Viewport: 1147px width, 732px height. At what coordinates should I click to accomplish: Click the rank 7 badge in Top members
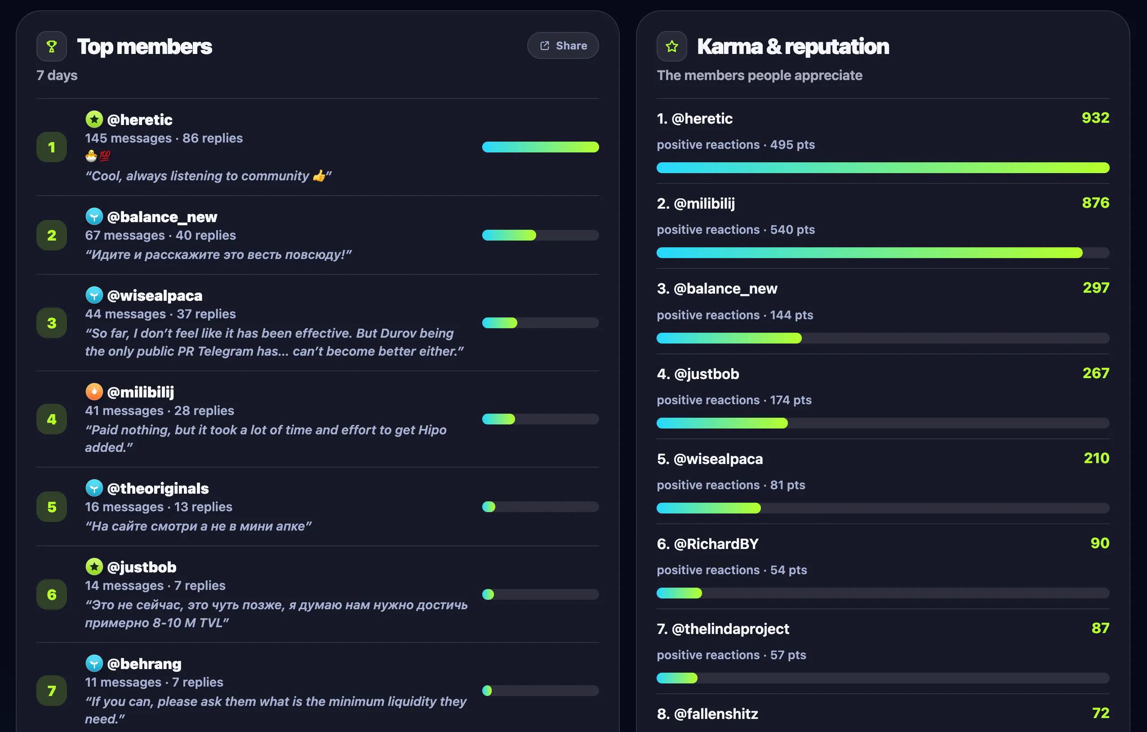pyautogui.click(x=51, y=691)
